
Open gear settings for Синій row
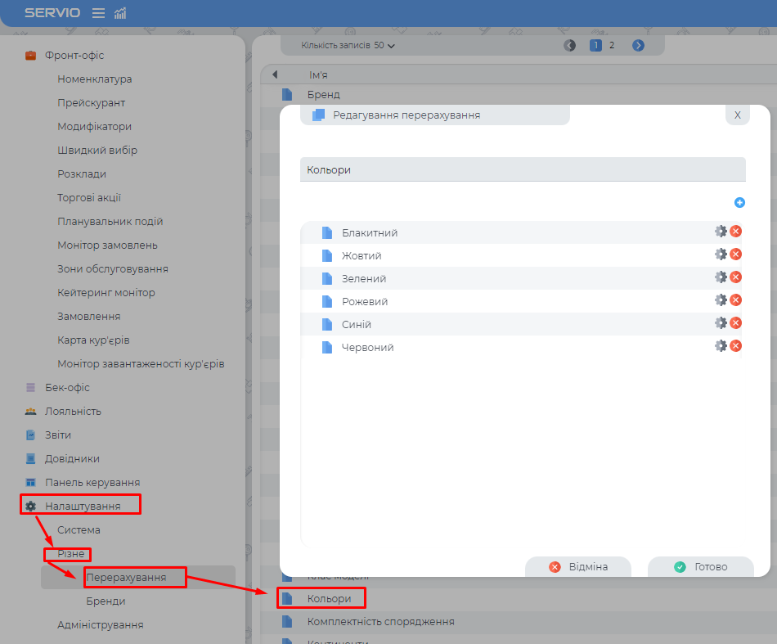coord(721,323)
